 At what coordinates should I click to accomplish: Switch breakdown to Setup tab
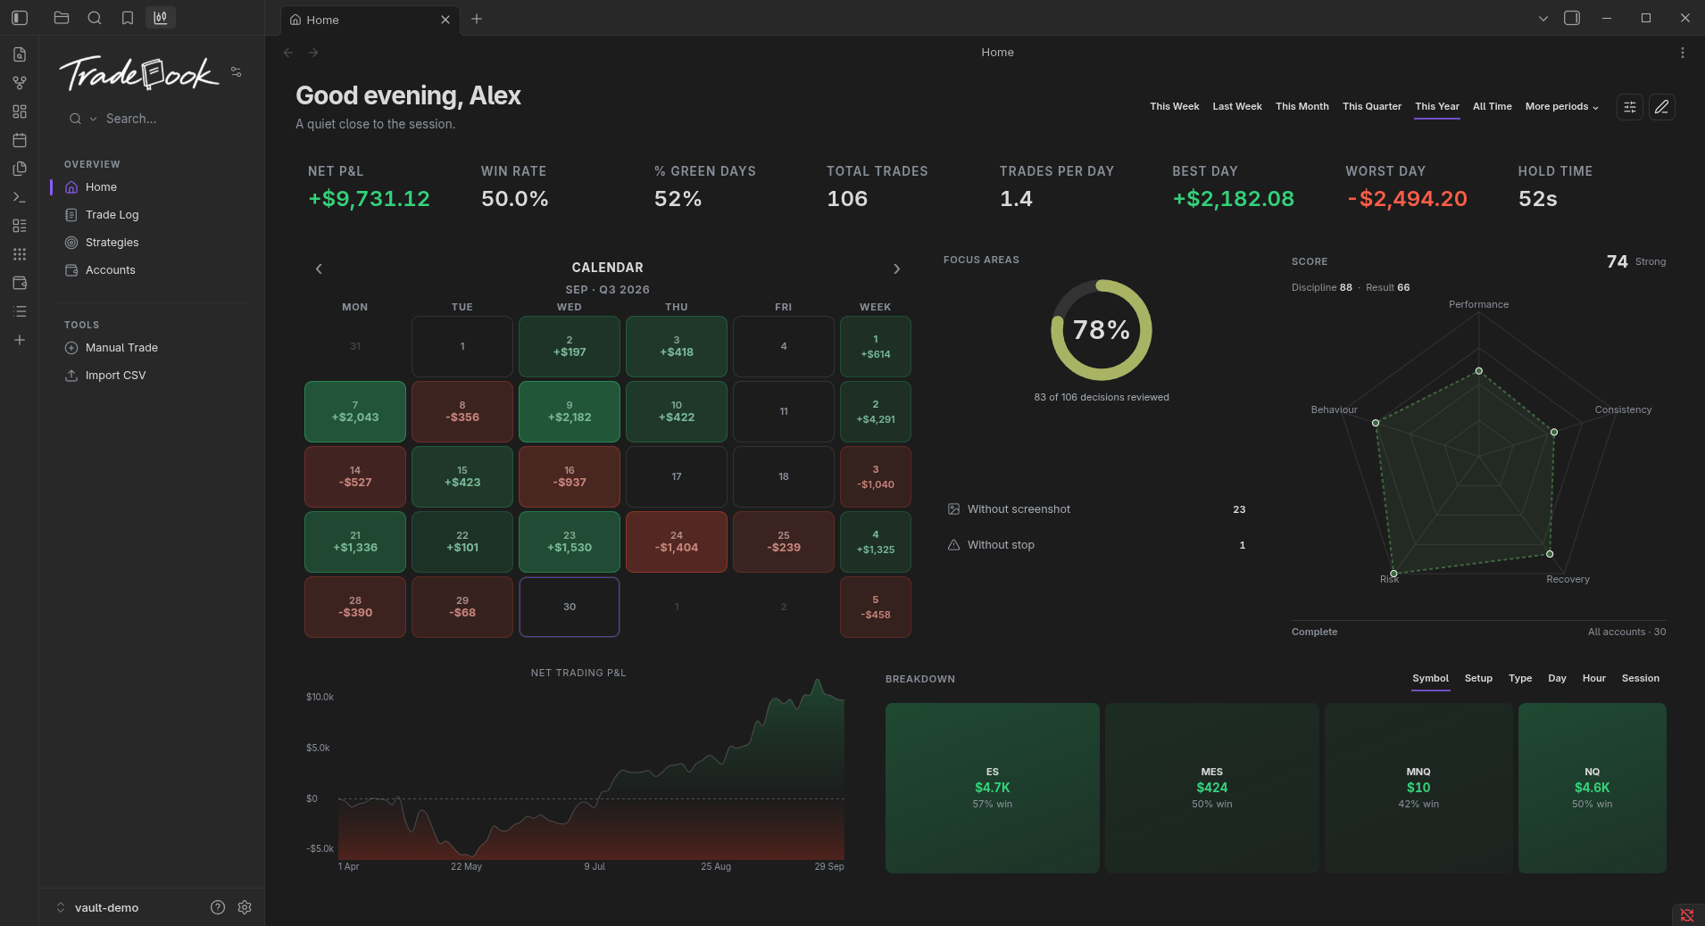(x=1478, y=678)
